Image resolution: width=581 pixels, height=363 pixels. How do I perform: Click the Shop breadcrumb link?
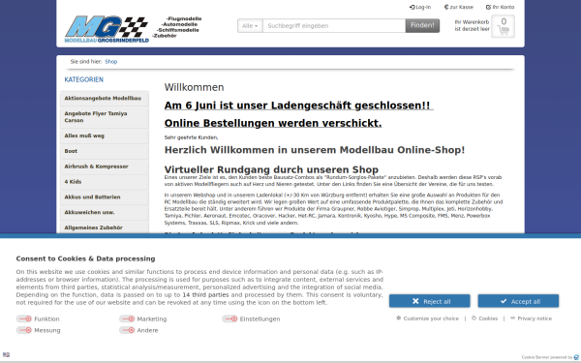click(x=110, y=62)
